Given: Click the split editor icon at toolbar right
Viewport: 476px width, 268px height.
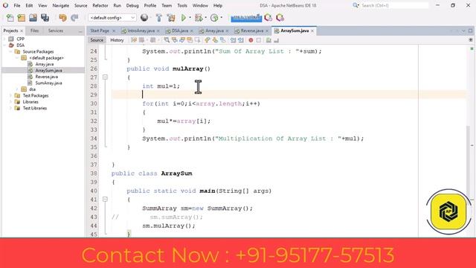Looking at the screenshot, I should coord(471,39).
